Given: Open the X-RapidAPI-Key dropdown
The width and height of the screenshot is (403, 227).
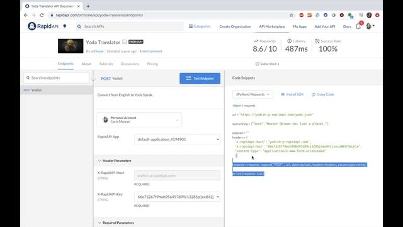Looking at the screenshot, I should click(177, 197).
